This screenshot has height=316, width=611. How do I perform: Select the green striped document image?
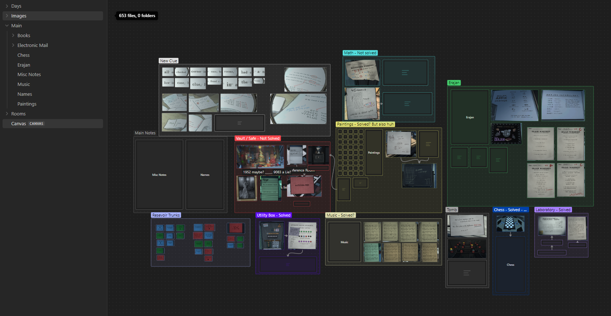tap(271, 188)
